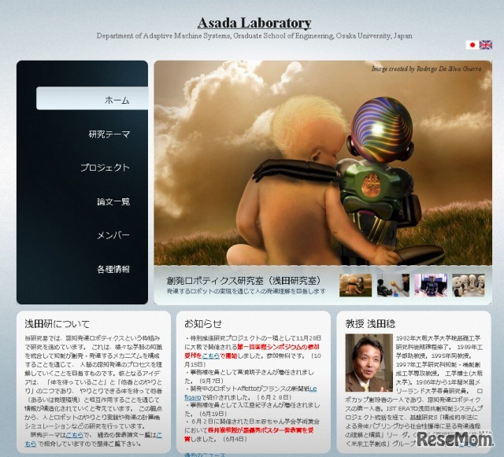Click the 教授 浅田稔 heading

click(370, 324)
